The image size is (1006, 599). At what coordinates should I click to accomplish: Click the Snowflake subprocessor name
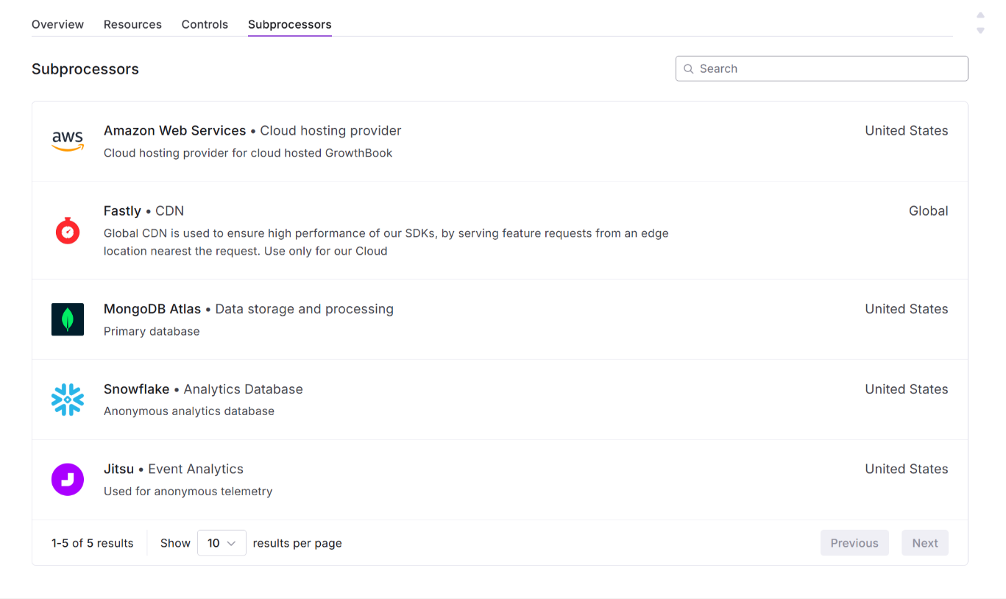(x=136, y=389)
